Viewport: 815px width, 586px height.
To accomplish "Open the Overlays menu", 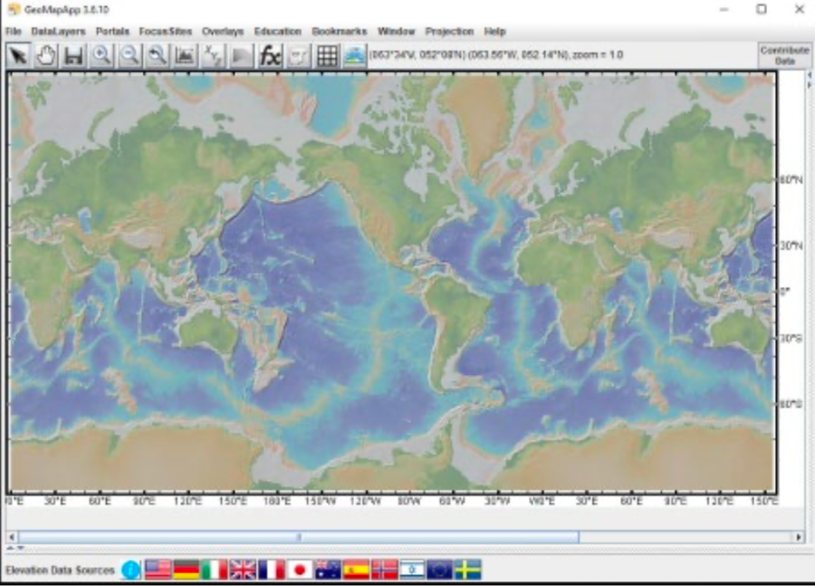I will click(217, 30).
